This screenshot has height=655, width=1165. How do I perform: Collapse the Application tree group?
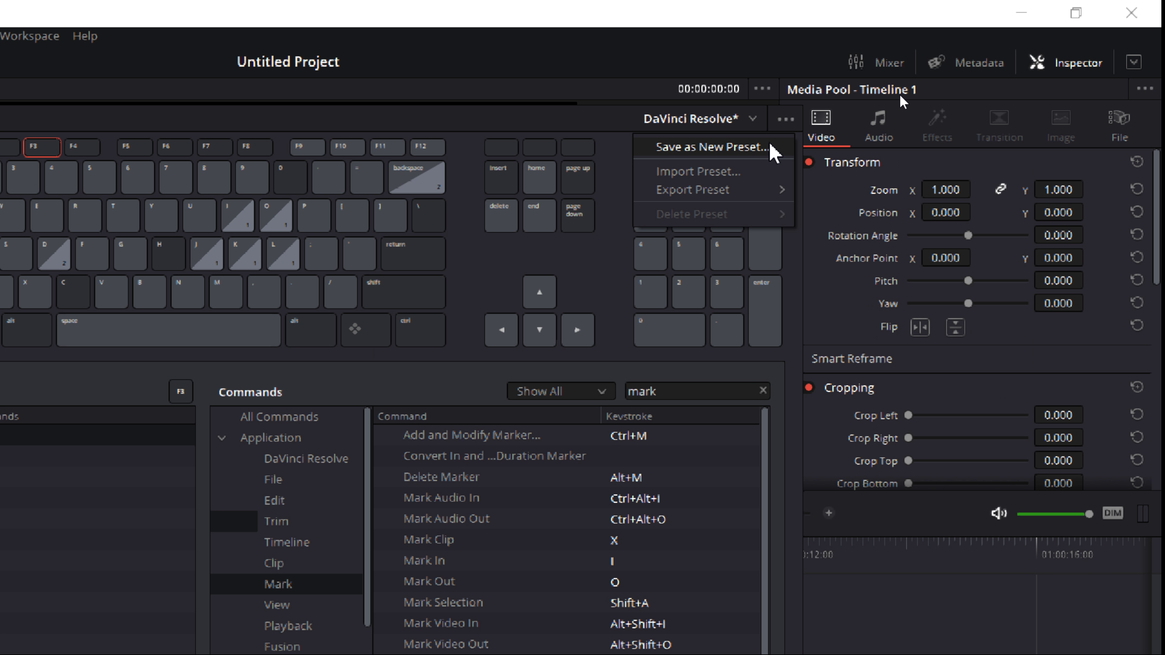click(x=221, y=438)
